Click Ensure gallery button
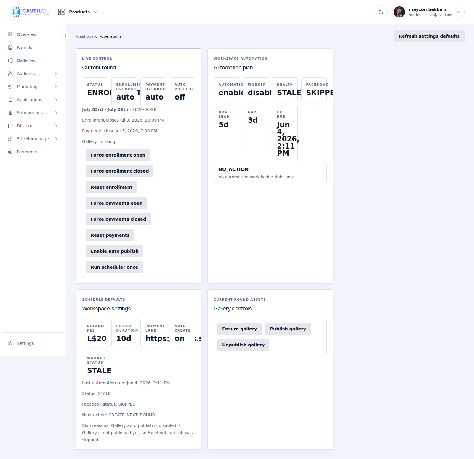This screenshot has height=459, width=474. point(239,329)
